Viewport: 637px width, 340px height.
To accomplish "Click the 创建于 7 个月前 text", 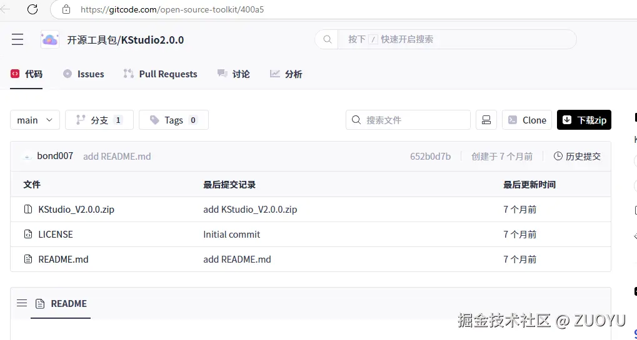I will [502, 157].
